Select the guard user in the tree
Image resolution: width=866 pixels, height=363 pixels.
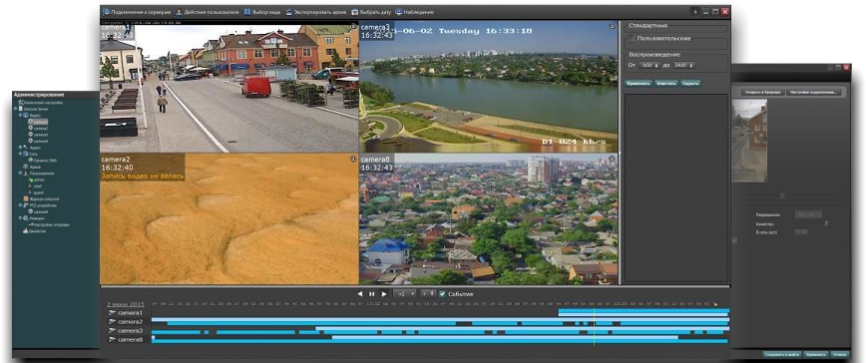pyautogui.click(x=35, y=192)
